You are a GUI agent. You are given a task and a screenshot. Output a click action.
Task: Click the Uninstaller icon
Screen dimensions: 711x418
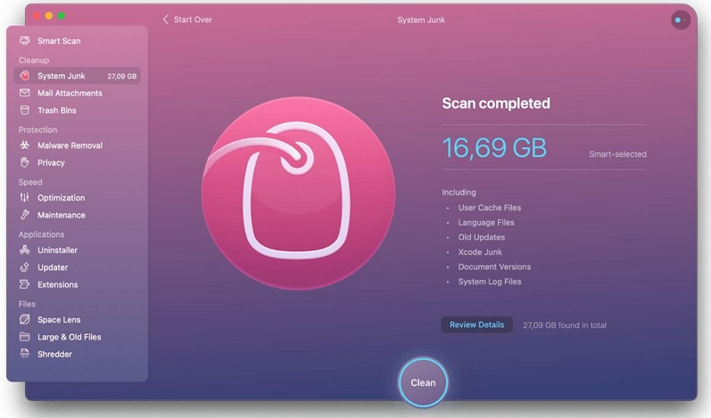pyautogui.click(x=25, y=250)
